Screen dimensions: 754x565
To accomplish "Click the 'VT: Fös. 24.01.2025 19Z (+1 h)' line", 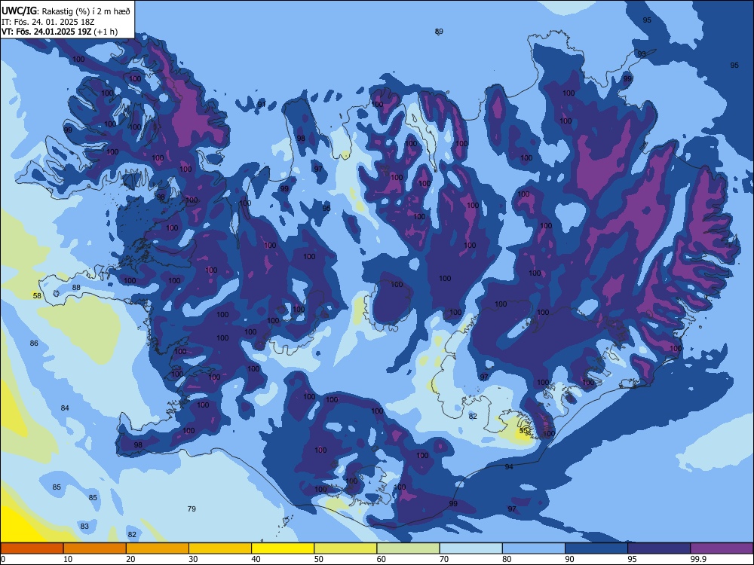I will pyautogui.click(x=60, y=32).
